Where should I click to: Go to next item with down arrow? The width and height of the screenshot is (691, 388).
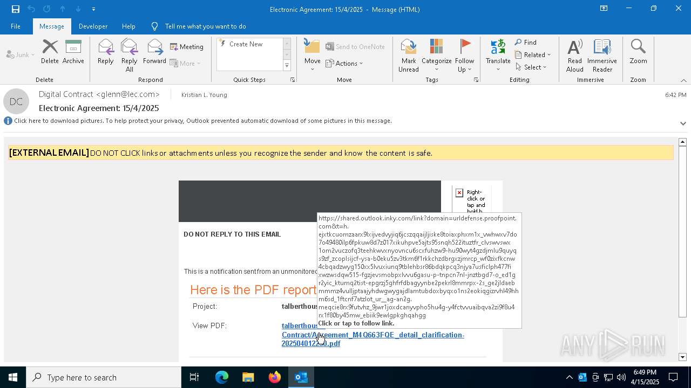coord(78,9)
